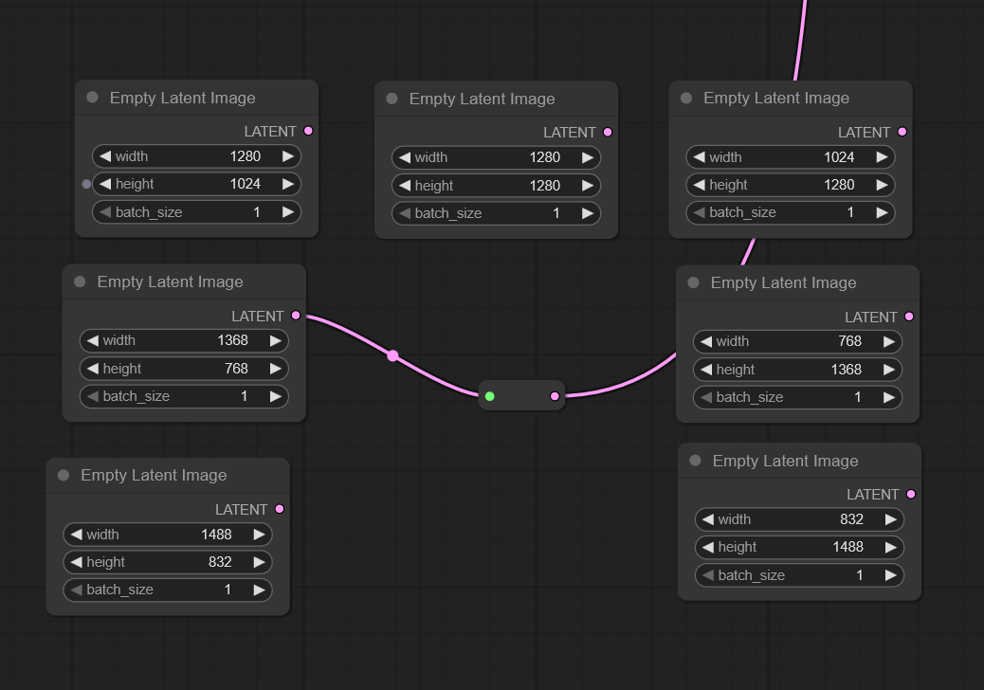
Task: Select the title bar of the 1488×832 latent node
Action: coord(168,475)
